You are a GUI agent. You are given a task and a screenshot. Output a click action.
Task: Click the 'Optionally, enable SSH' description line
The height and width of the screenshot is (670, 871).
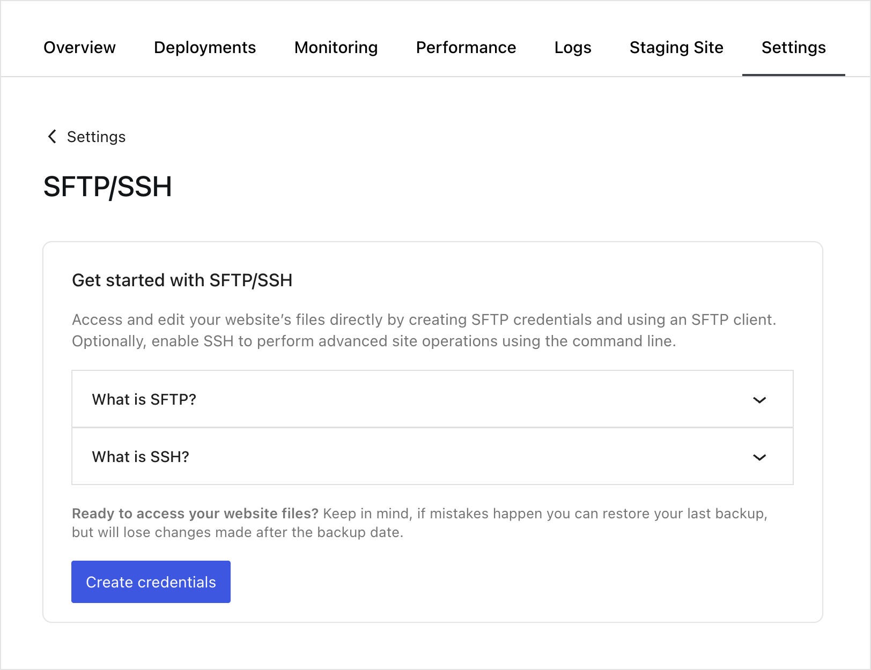[x=374, y=341]
